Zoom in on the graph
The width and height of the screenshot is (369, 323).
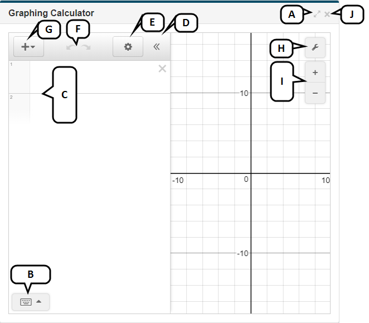pos(315,73)
